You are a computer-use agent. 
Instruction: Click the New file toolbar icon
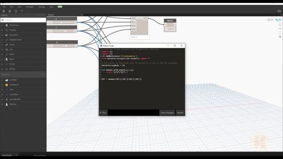[x=4, y=11]
